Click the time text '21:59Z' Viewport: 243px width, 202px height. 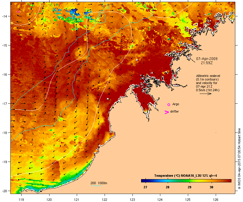tap(207, 63)
